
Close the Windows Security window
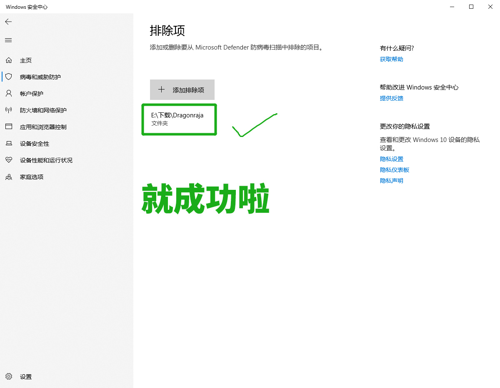point(490,7)
